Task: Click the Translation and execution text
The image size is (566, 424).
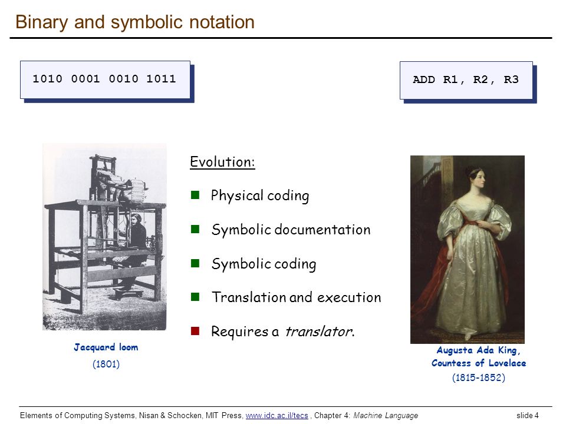Action: click(297, 297)
